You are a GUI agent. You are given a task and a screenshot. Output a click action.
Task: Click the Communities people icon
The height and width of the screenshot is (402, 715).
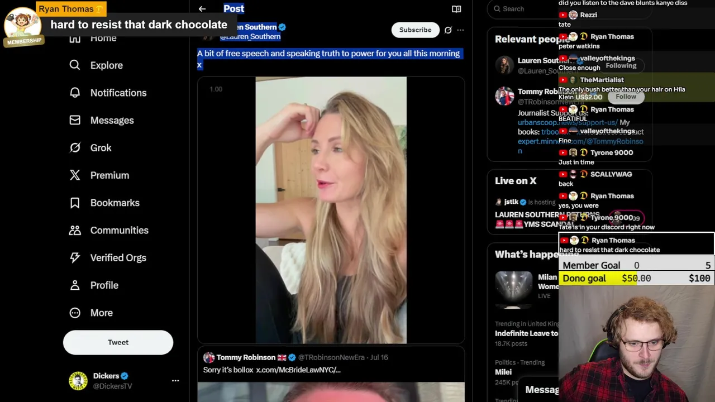pos(75,230)
